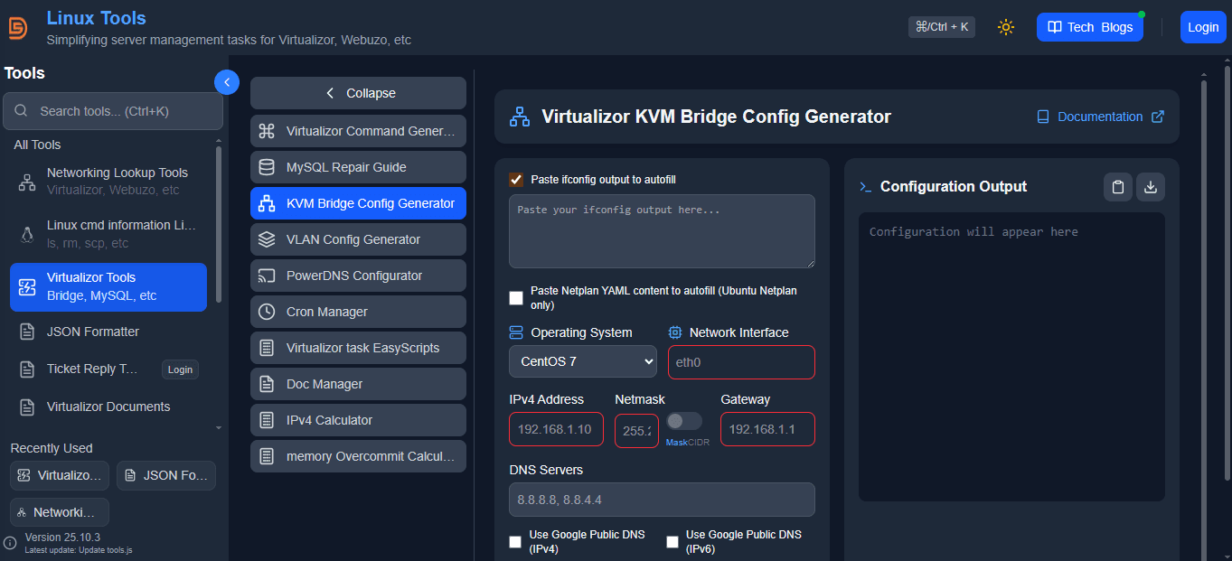1232x561 pixels.
Task: Focus the ifconfig output textarea
Action: 662,231
